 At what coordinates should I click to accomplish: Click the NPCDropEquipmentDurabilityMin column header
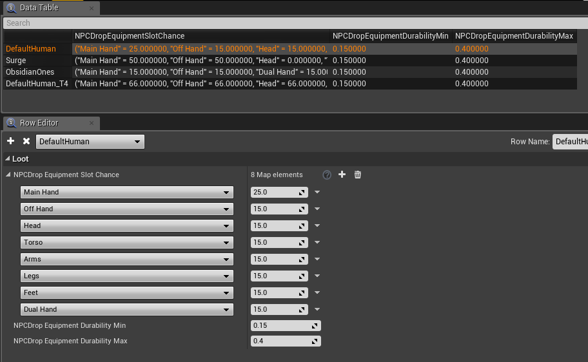coord(390,36)
